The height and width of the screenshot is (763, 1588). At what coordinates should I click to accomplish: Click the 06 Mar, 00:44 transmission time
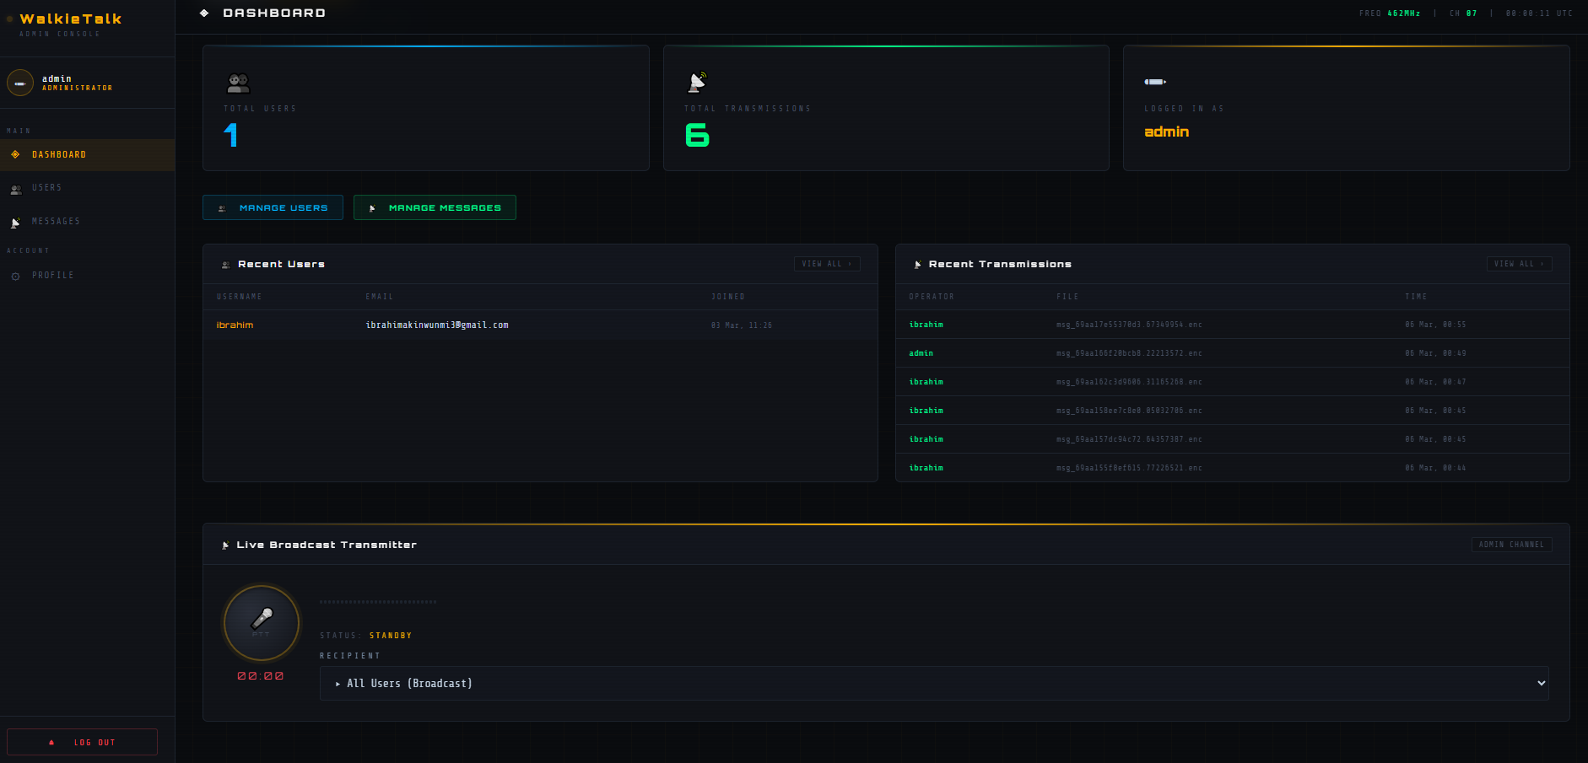(1435, 468)
